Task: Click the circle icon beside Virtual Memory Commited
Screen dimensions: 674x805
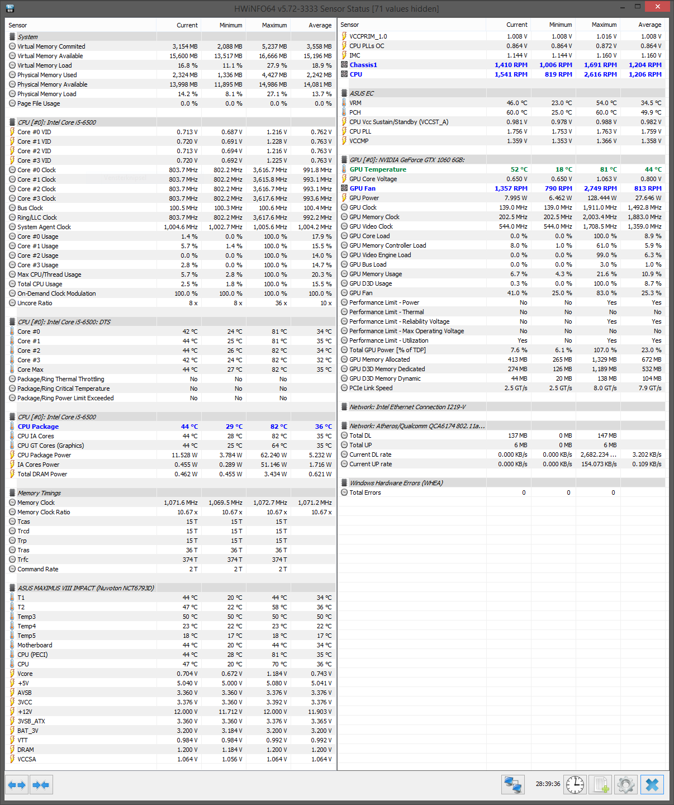Action: (12, 46)
